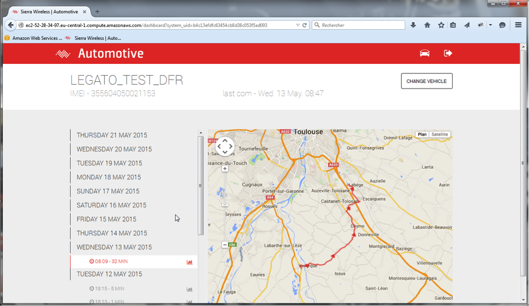
Task: Click the map zoom slider handle
Action: (225, 205)
